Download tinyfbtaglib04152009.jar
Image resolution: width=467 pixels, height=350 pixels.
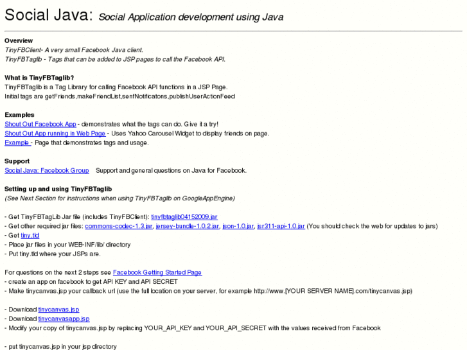(x=184, y=217)
